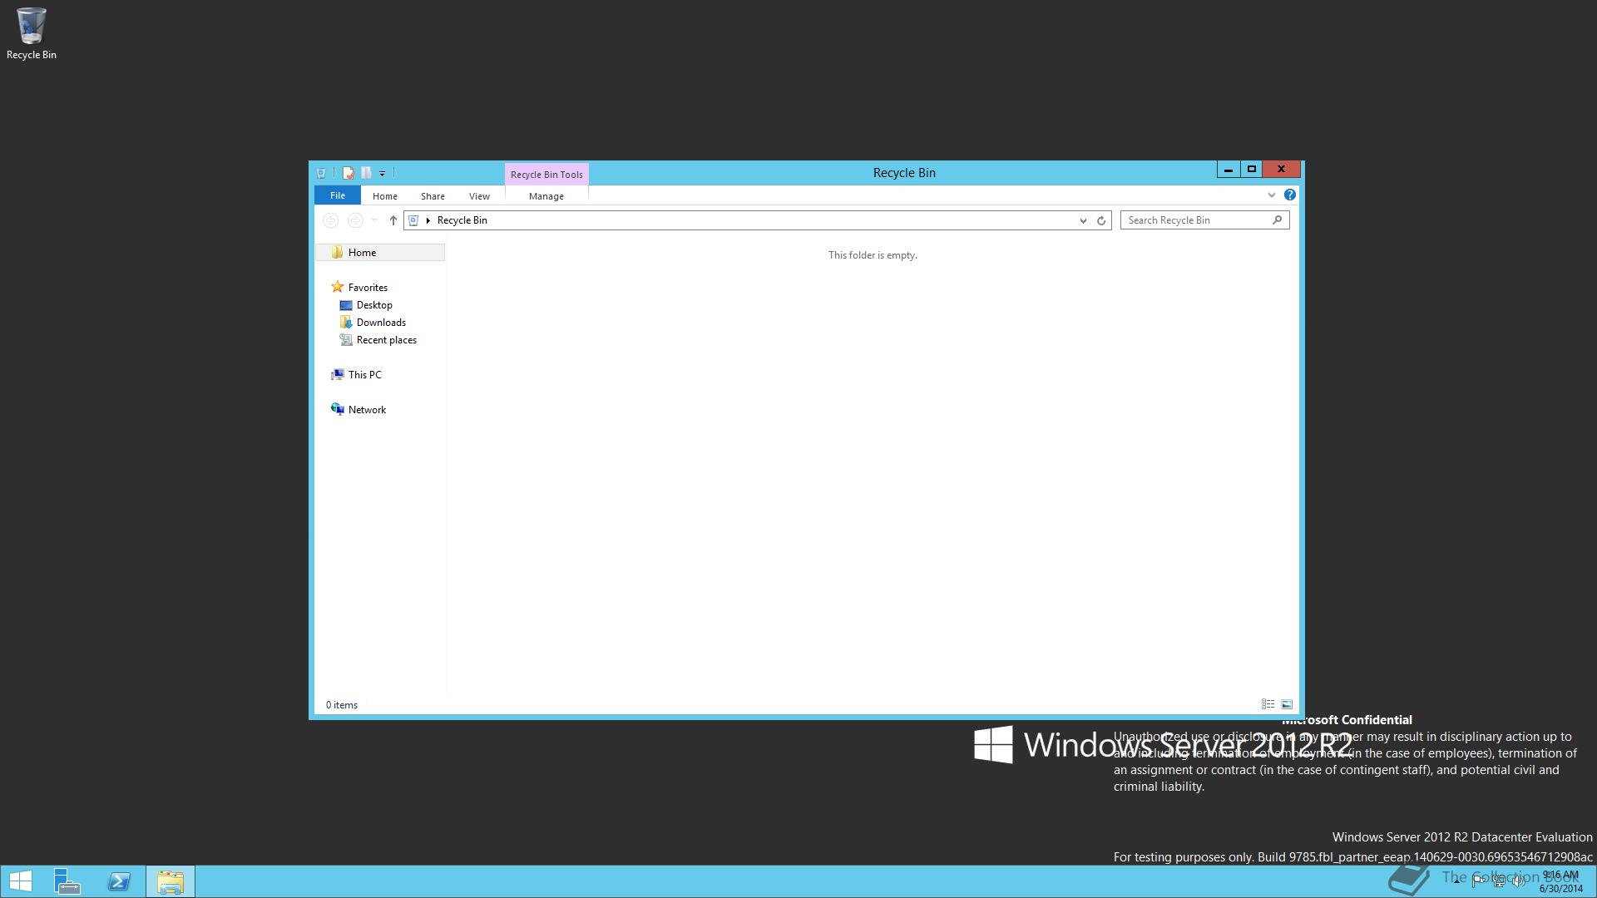Click the Recycle Bin Tools contextual tab header

[546, 175]
